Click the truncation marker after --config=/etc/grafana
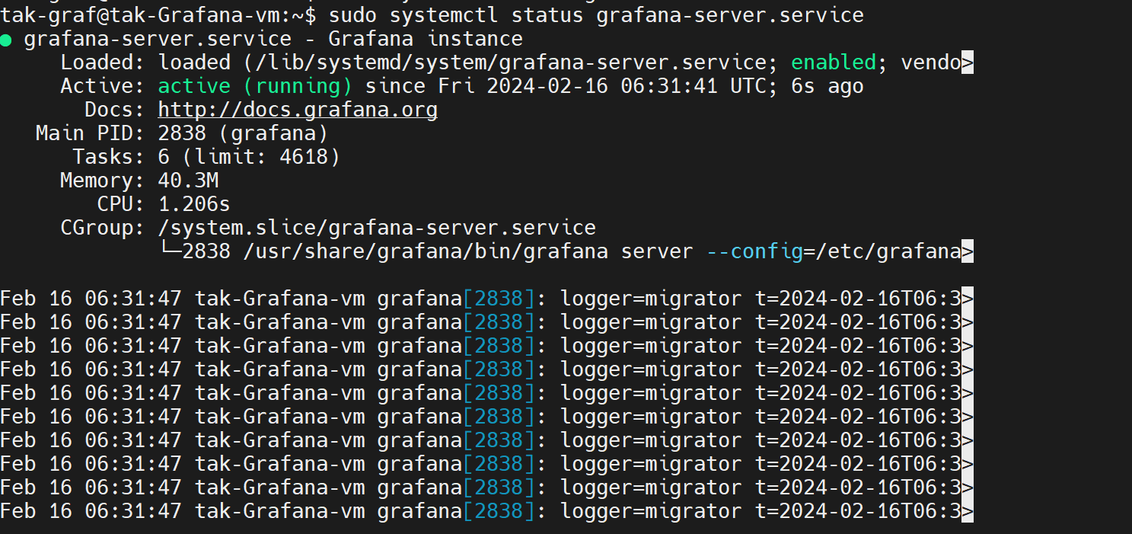 tap(968, 251)
